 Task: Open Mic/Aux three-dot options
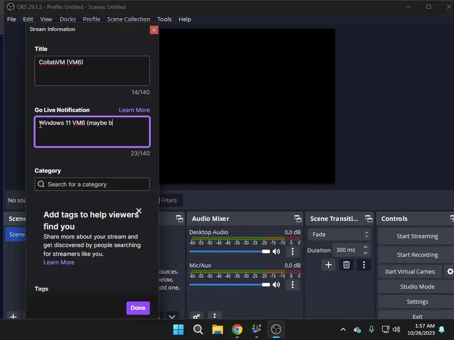tap(293, 285)
